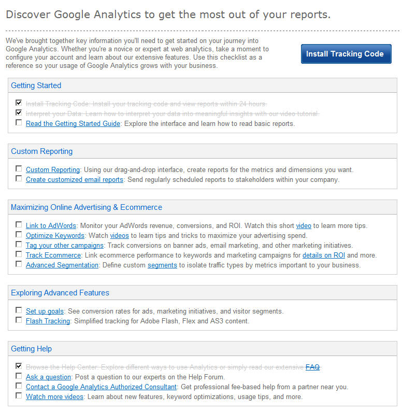The width and height of the screenshot is (402, 412).
Task: Open the Optimize Keywords link
Action: click(55, 235)
